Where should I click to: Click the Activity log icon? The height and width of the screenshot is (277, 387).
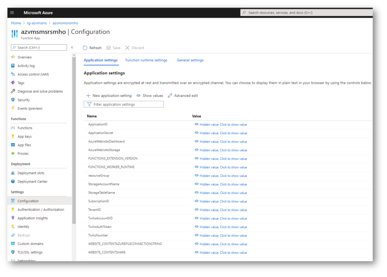click(x=13, y=66)
